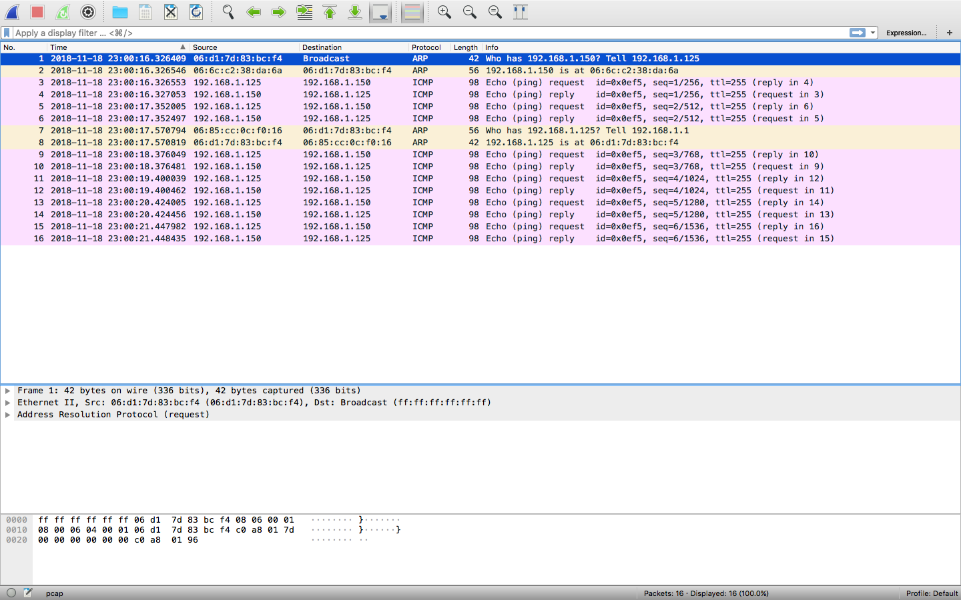Jump to the last packet
The width and height of the screenshot is (961, 600).
(354, 11)
